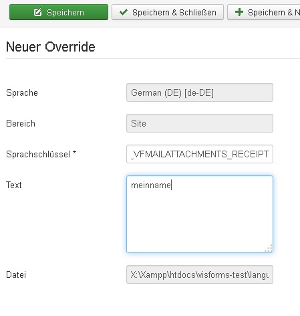Click the checkmark icon on Speichern & Schließen
Viewport: 300px width, 316px height.
click(124, 12)
